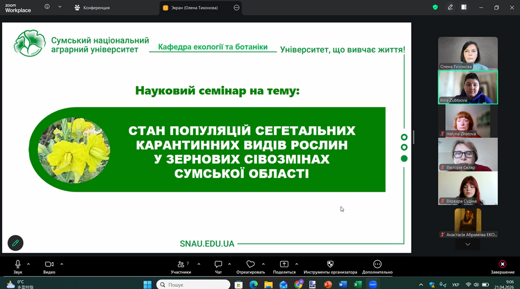Click the green encryption shield icon
This screenshot has height=289, width=520.
pyautogui.click(x=435, y=7)
